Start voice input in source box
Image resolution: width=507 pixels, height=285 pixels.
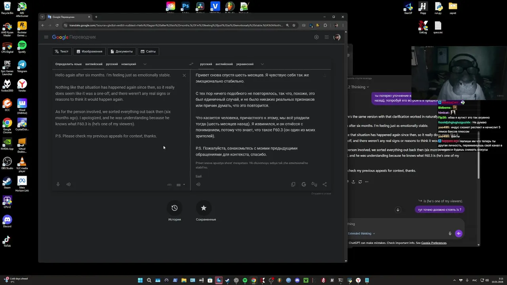(58, 184)
